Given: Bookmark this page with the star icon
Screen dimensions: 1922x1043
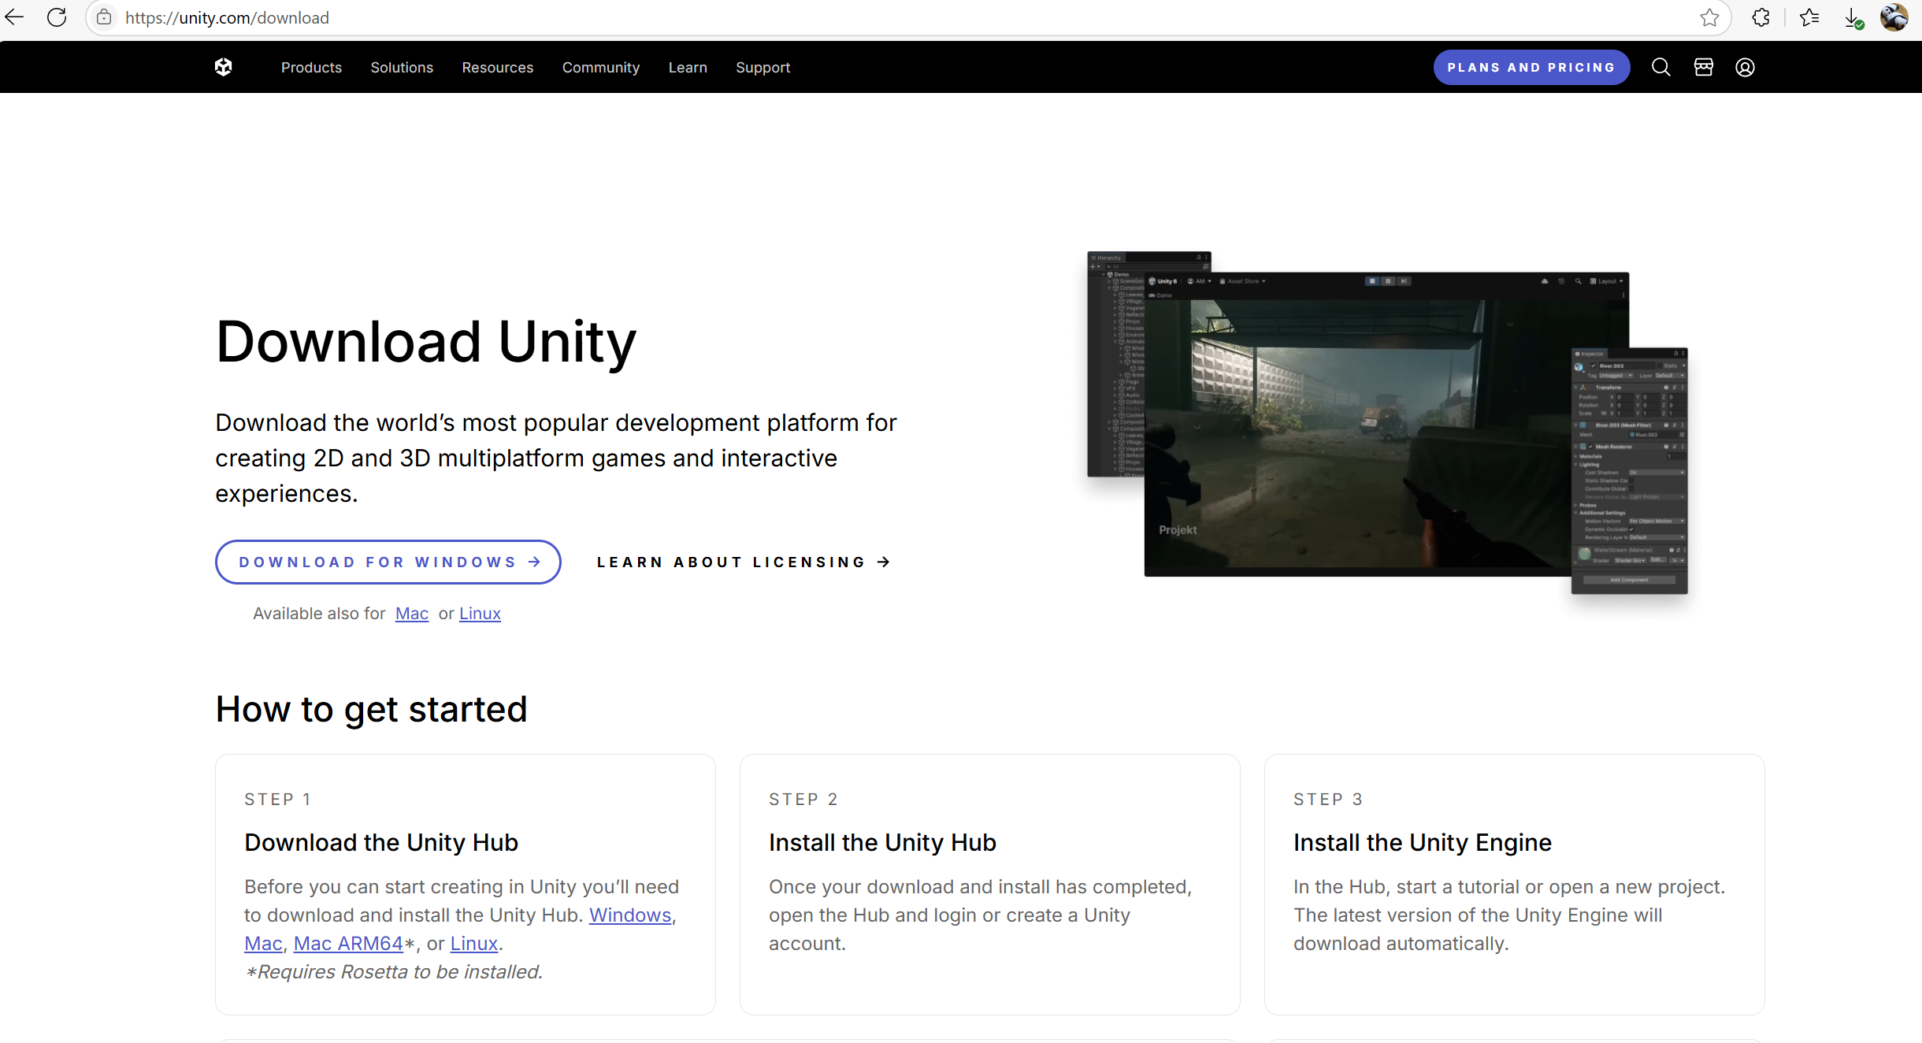Looking at the screenshot, I should point(1710,17).
